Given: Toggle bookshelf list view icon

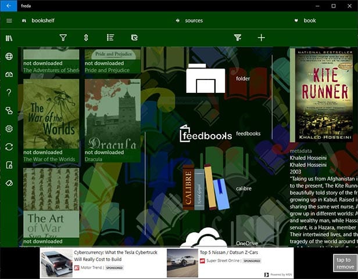Looking at the screenshot, I should pos(110,38).
